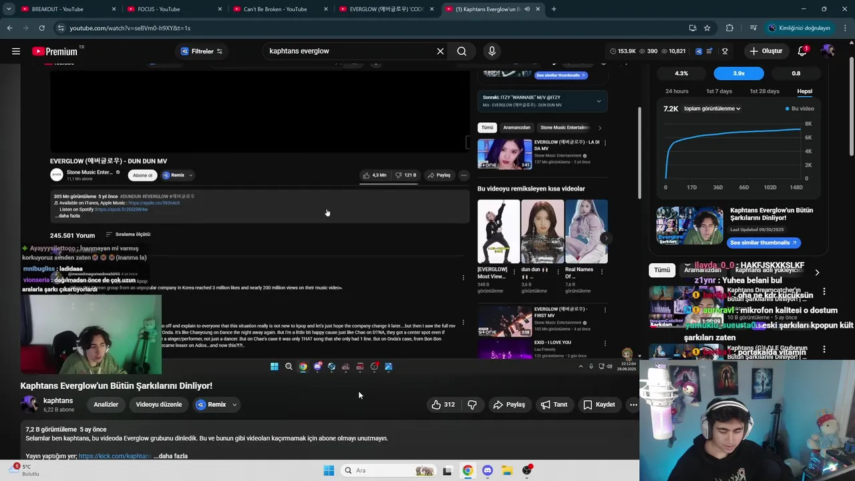Open a new browser tab
This screenshot has width=855, height=481.
pyautogui.click(x=554, y=9)
